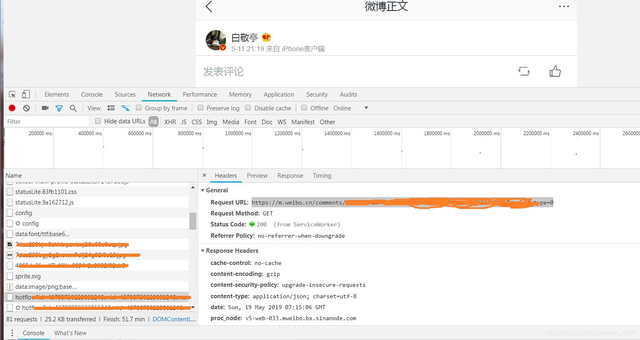
Task: Open the Online throttling dropdown
Action: (x=350, y=108)
